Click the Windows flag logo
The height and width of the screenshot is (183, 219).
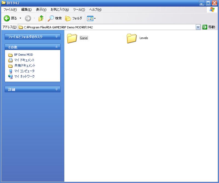(x=212, y=10)
